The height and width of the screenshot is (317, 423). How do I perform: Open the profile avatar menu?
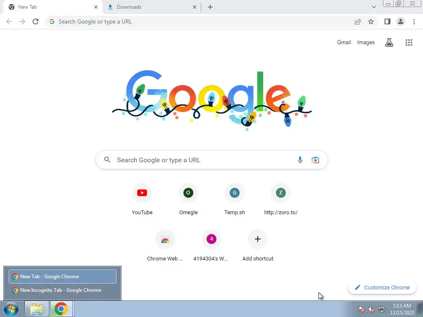coord(401,21)
